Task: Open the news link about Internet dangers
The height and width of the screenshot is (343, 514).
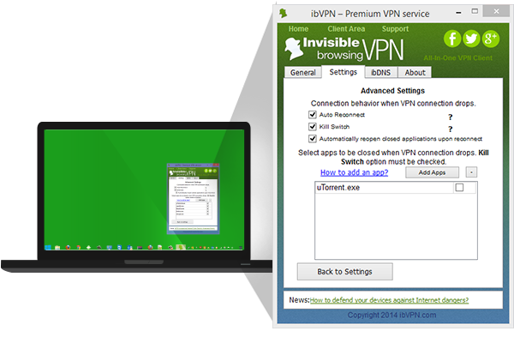Action: (x=389, y=300)
